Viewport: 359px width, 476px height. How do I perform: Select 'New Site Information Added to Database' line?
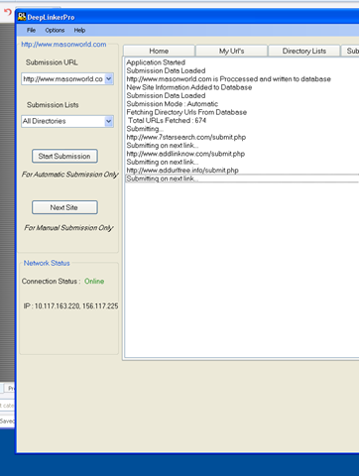[189, 87]
